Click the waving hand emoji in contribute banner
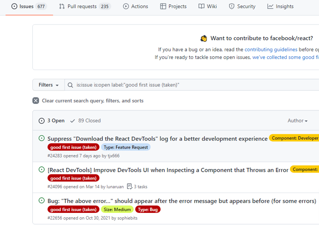This screenshot has height=228, width=319. pos(204,38)
